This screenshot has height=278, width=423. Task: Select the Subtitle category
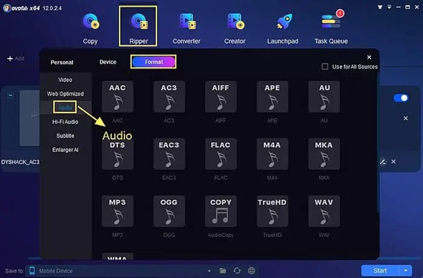click(65, 136)
